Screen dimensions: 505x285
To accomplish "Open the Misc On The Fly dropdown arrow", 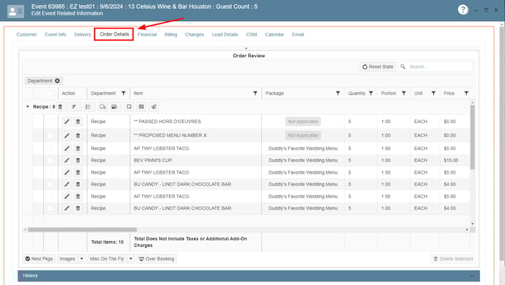I will [131, 259].
